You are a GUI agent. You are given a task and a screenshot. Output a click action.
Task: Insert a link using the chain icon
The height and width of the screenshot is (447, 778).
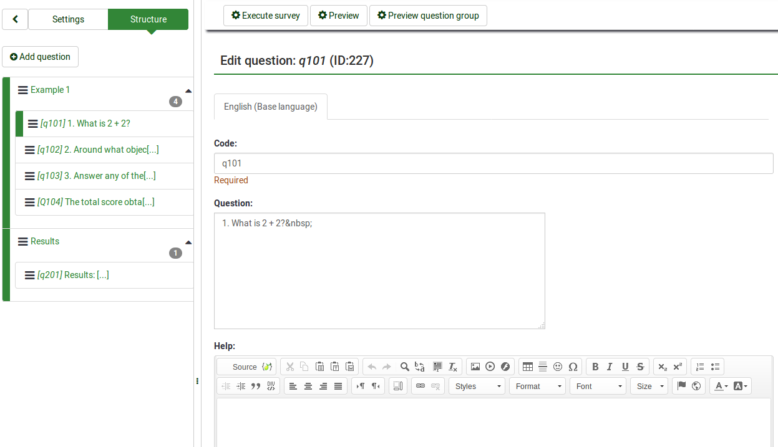tap(421, 386)
